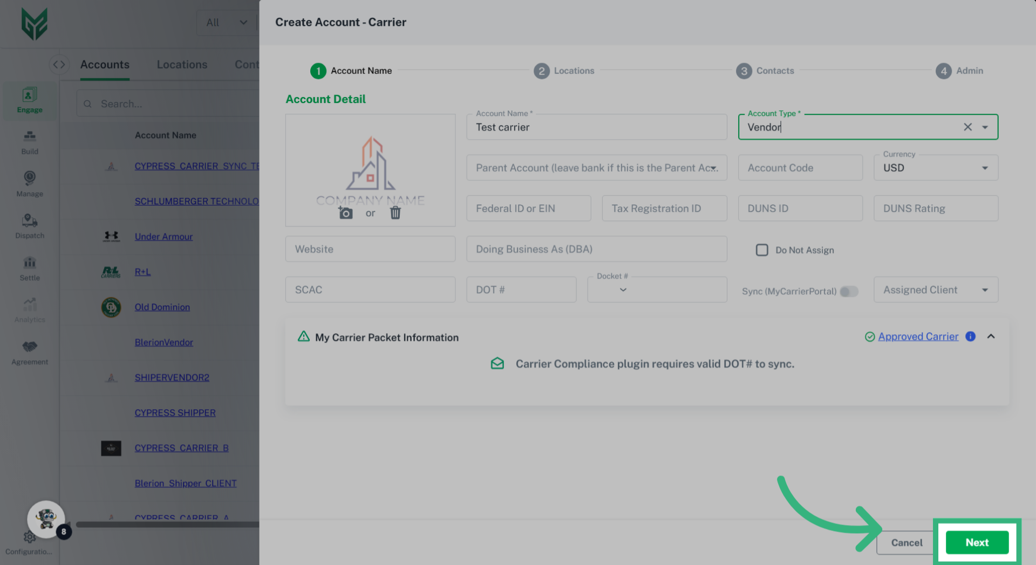Image resolution: width=1036 pixels, height=565 pixels.
Task: Go to step 3 Contacts
Action: pos(765,71)
